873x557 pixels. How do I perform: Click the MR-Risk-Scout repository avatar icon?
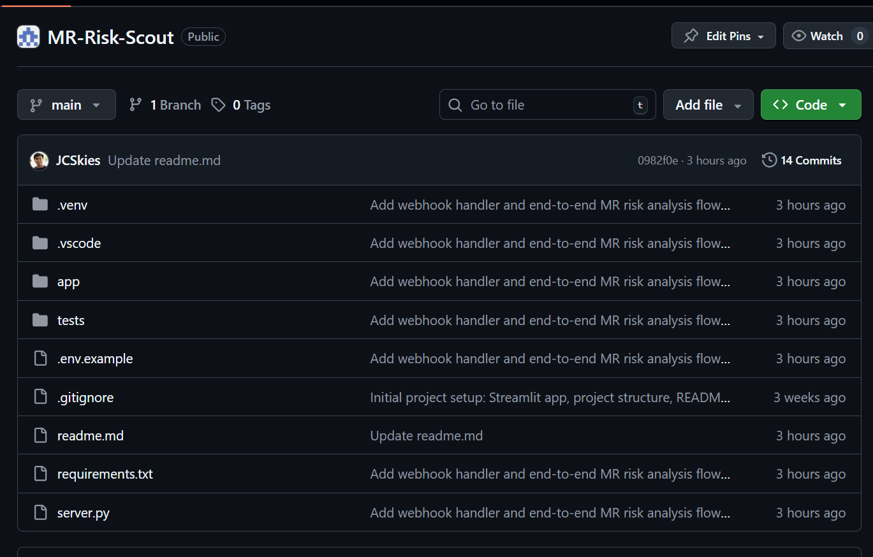click(x=29, y=37)
